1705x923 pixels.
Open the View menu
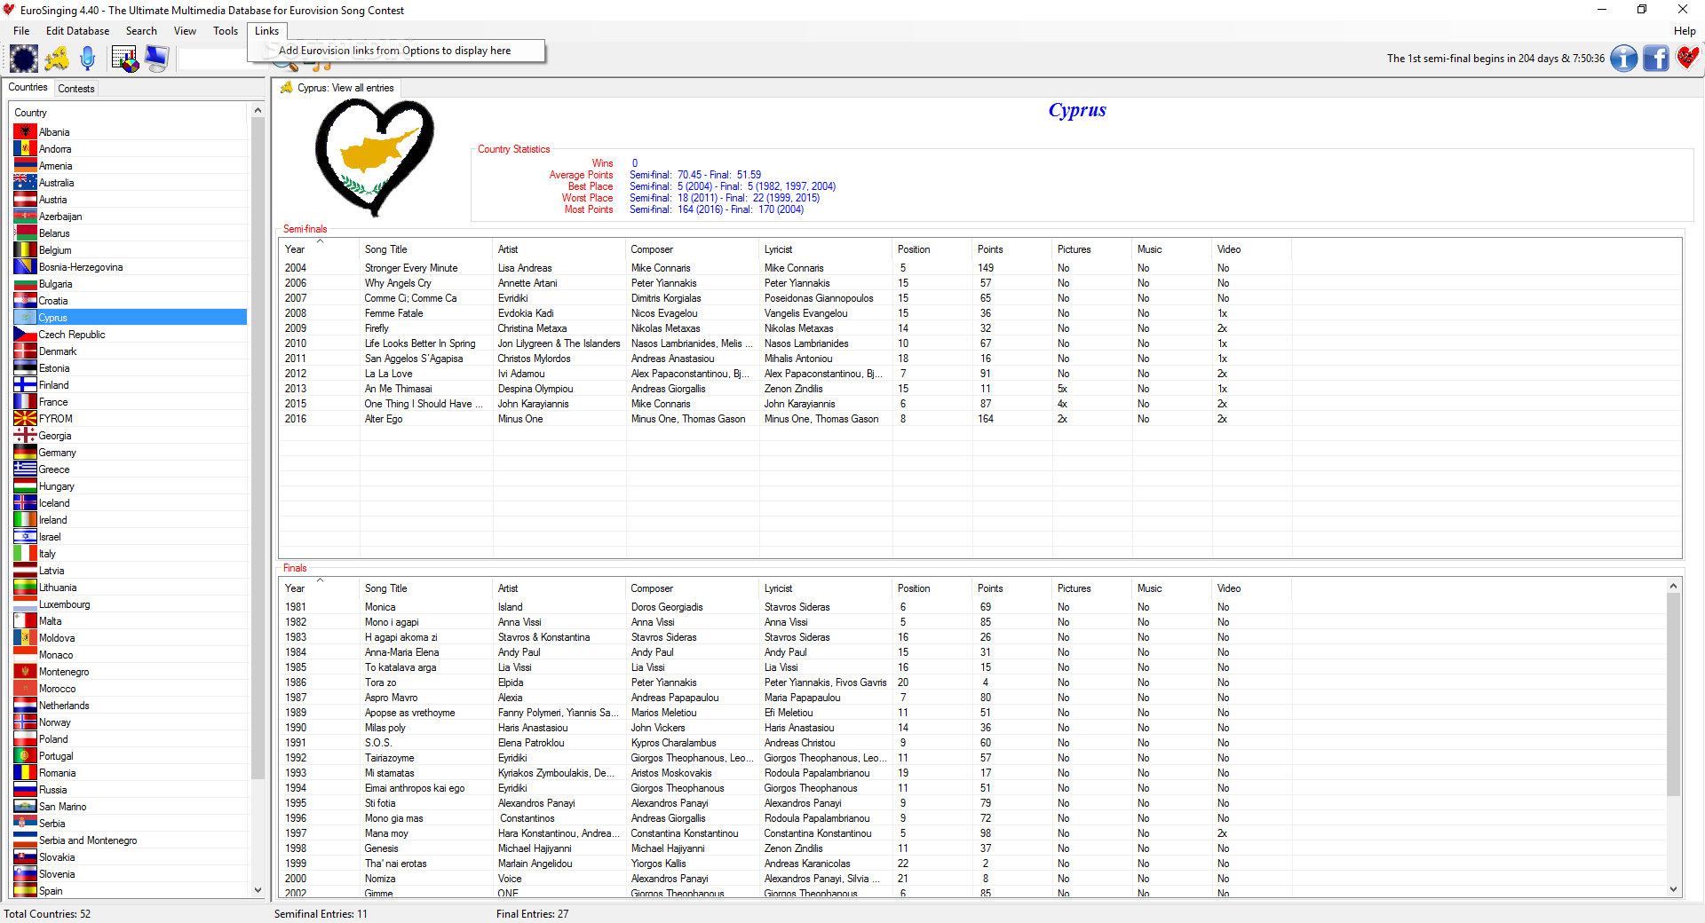pyautogui.click(x=185, y=31)
